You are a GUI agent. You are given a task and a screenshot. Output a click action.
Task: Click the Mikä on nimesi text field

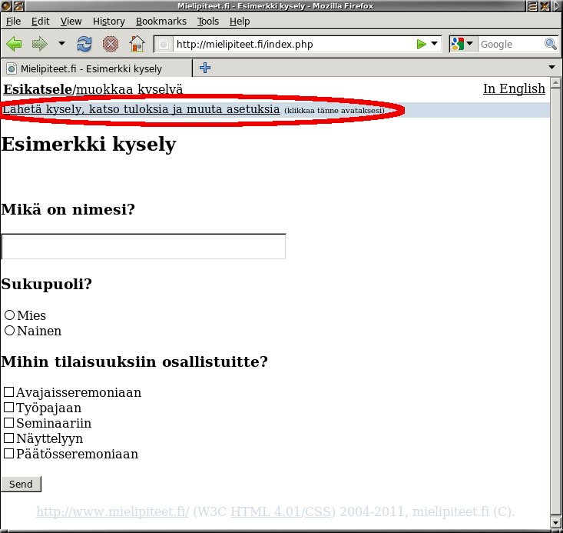144,246
